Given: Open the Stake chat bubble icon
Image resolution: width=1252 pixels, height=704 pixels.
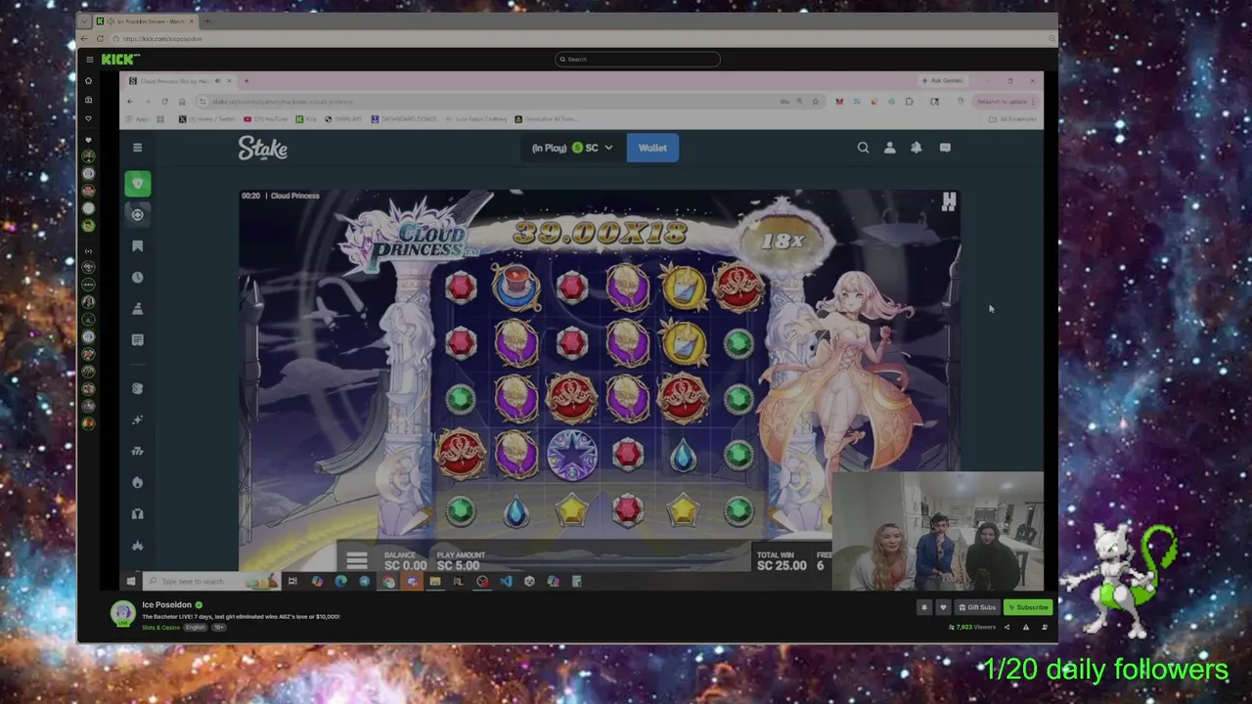Looking at the screenshot, I should 945,148.
